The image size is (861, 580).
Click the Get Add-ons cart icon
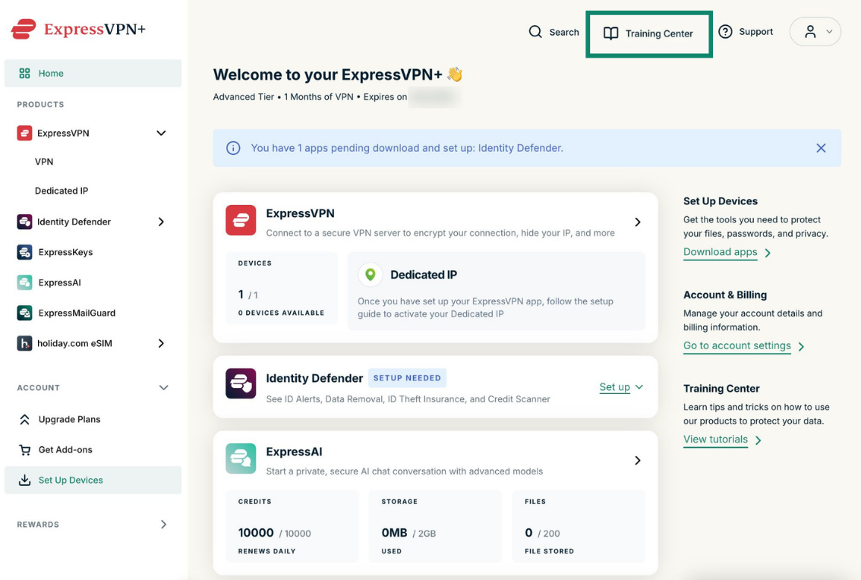point(24,450)
